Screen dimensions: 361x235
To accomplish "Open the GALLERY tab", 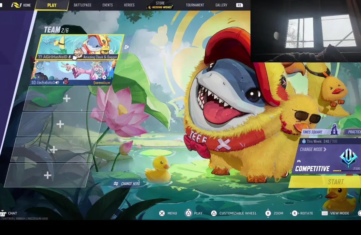I will pos(221,5).
